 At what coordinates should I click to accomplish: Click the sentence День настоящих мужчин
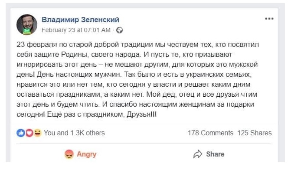79,75
